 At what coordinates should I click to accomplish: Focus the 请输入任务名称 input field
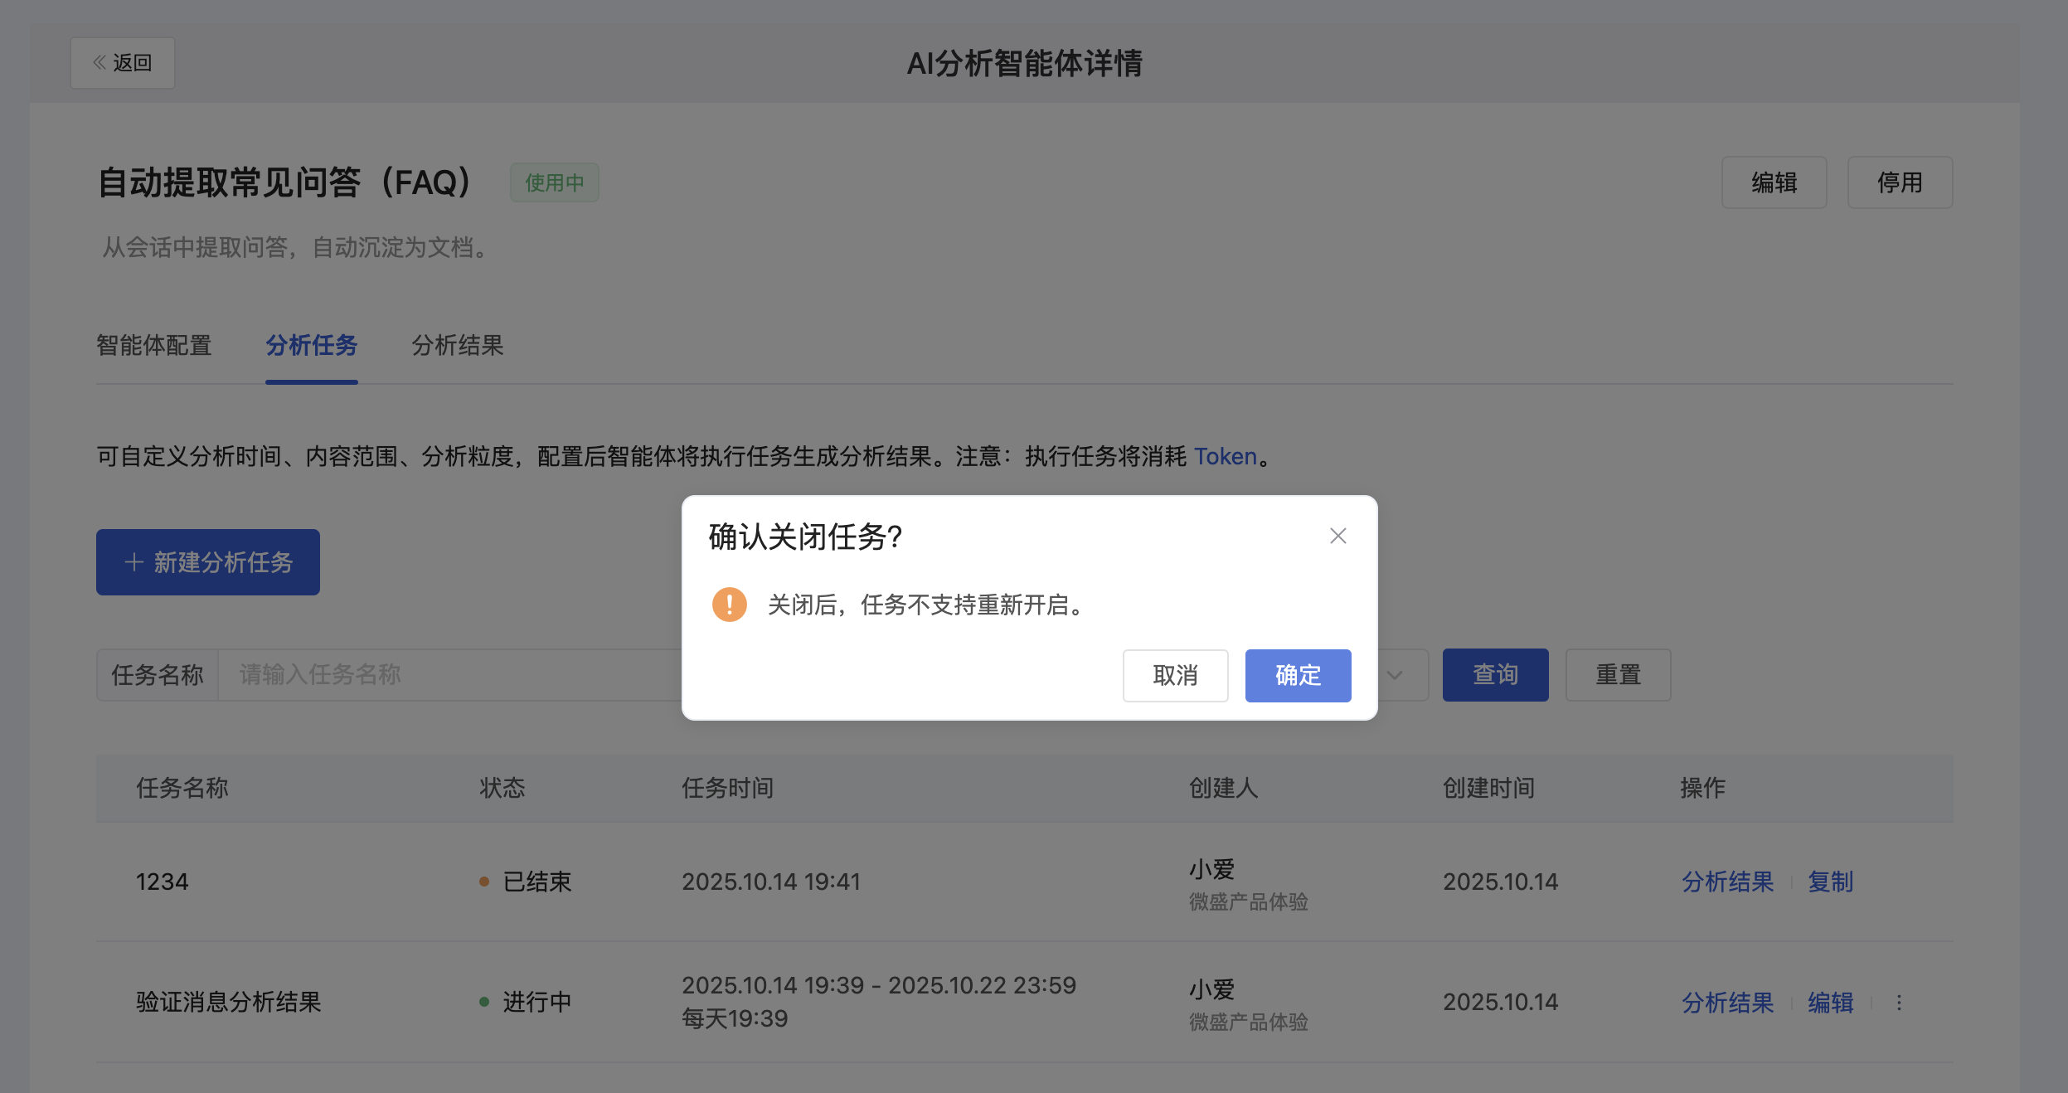click(x=449, y=675)
